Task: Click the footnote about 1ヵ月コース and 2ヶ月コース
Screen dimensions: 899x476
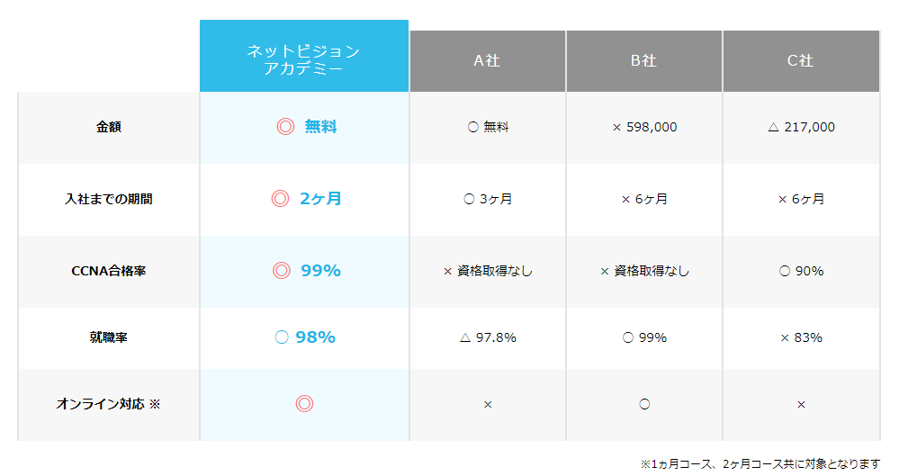Action: point(760,464)
